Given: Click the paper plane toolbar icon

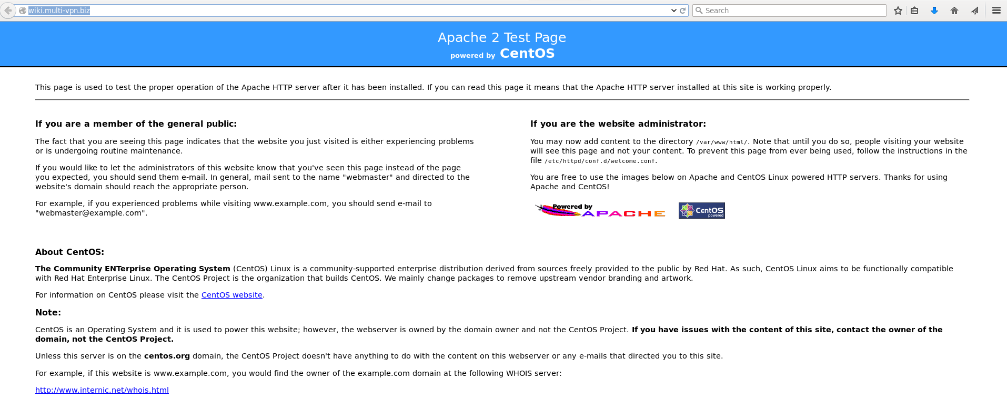Looking at the screenshot, I should tap(975, 11).
